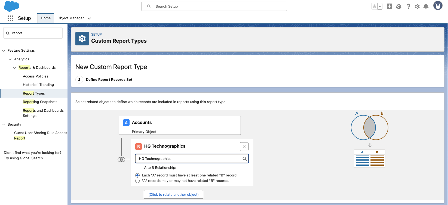Open the Setup gear menu in header

point(417,6)
